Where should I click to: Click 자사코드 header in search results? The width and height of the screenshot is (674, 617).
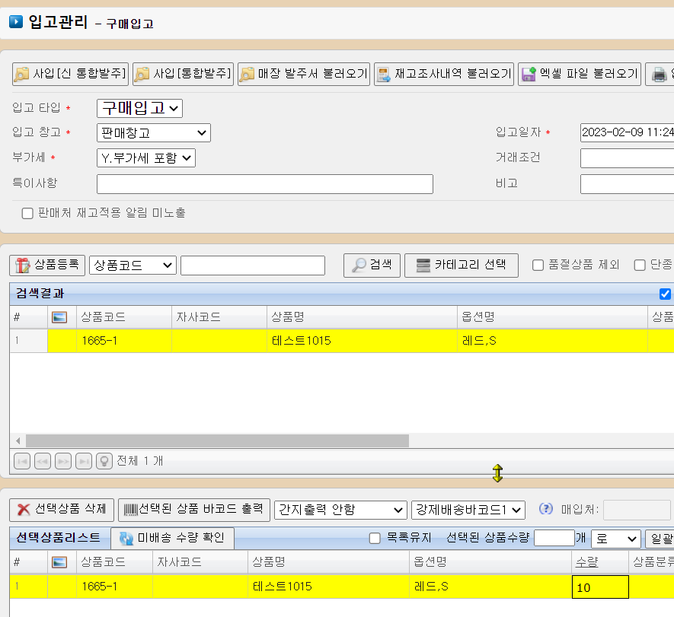[x=219, y=317]
